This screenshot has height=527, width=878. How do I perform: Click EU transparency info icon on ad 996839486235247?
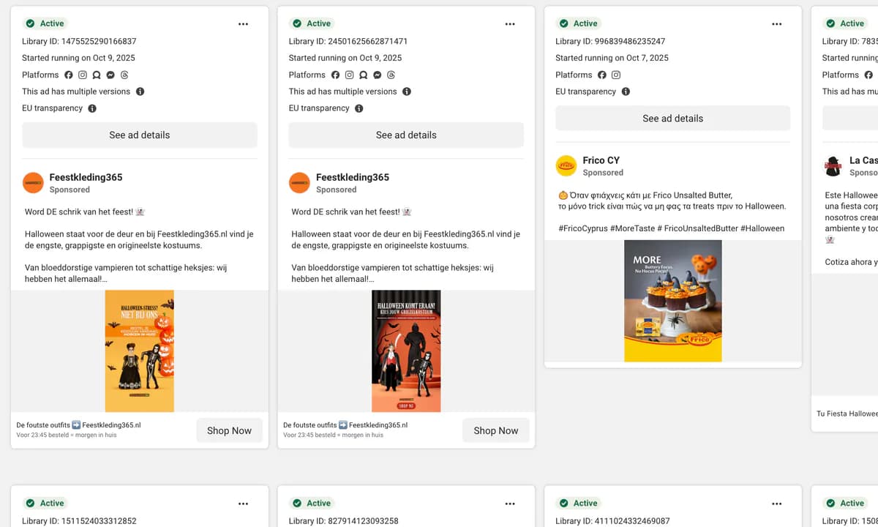(626, 91)
